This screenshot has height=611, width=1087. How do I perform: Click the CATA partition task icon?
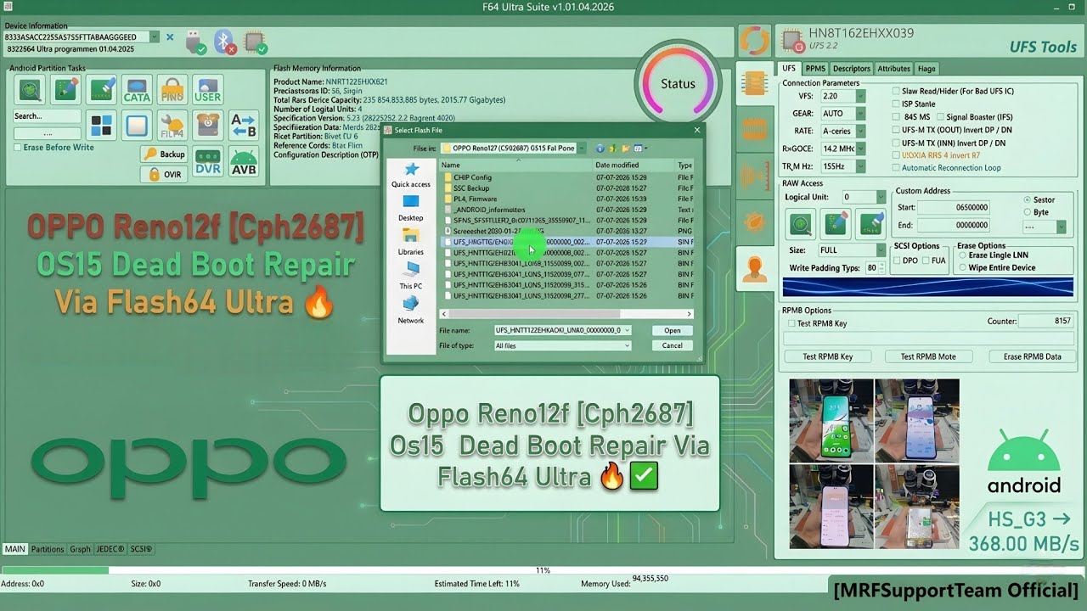[x=137, y=90]
